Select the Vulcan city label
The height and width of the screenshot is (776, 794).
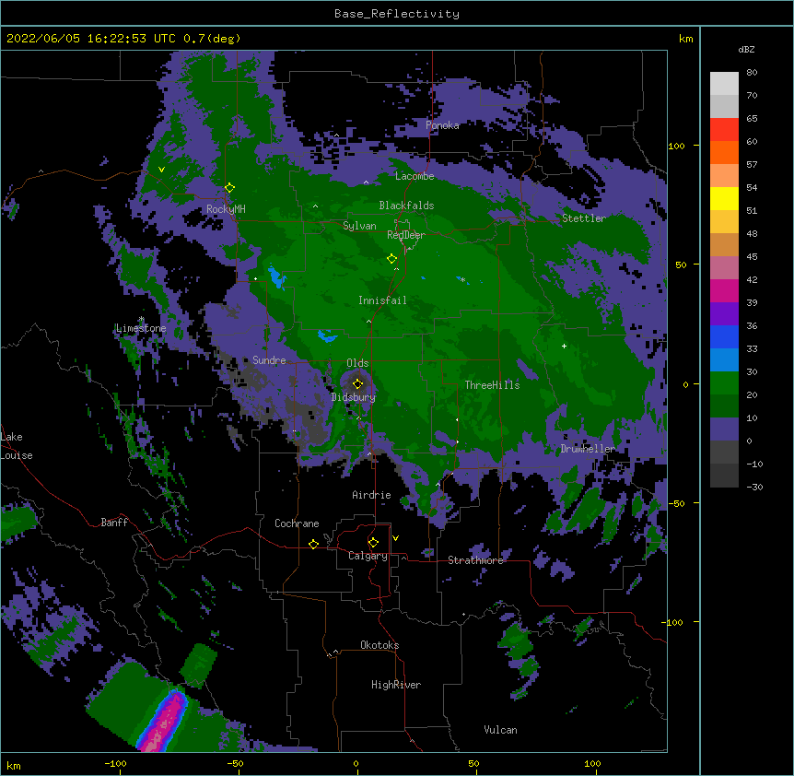tap(500, 730)
